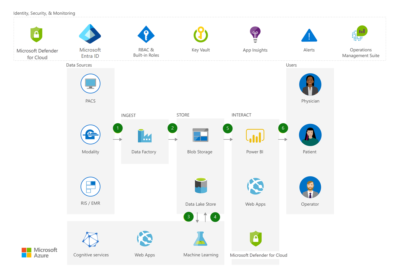Screen dimensions: 403x276
Task: Click the "Key Vault" text label
Action: point(201,50)
